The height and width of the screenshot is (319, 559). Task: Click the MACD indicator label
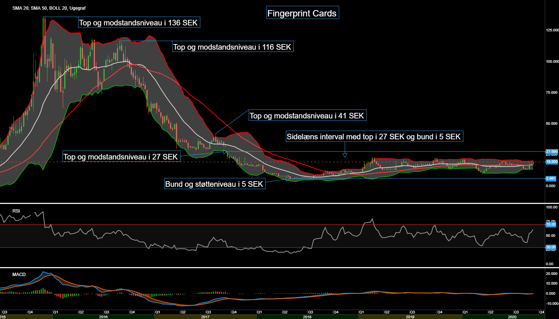point(19,275)
